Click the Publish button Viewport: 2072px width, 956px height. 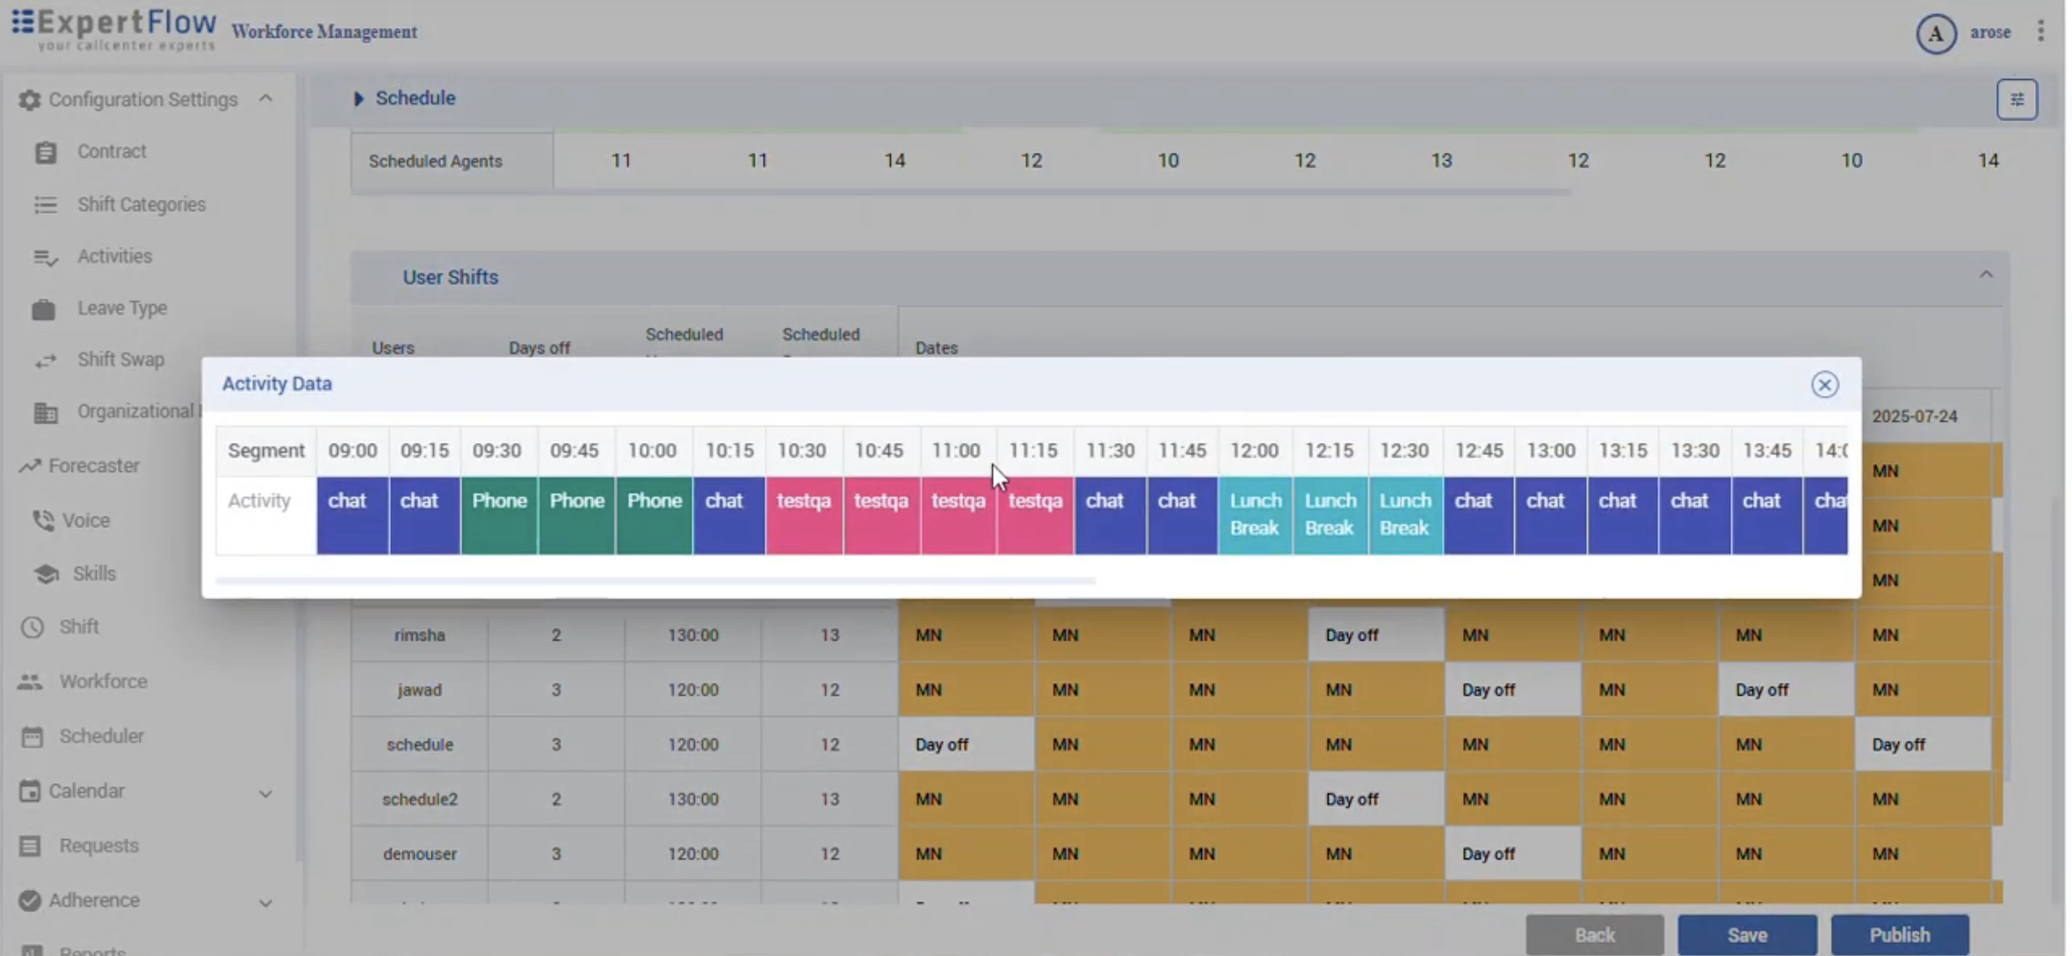pyautogui.click(x=1899, y=935)
